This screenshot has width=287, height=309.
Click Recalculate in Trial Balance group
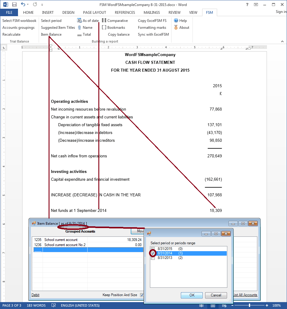point(11,34)
